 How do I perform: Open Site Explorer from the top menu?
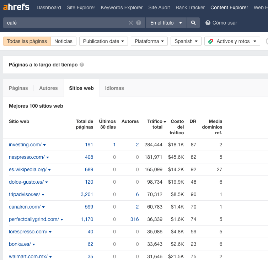click(81, 7)
